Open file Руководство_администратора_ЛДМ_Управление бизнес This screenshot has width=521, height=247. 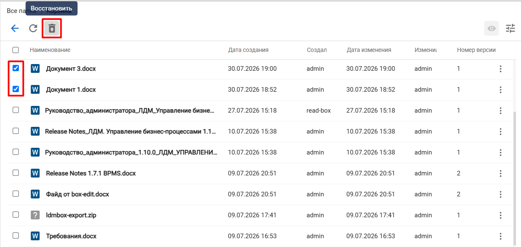[130, 111]
